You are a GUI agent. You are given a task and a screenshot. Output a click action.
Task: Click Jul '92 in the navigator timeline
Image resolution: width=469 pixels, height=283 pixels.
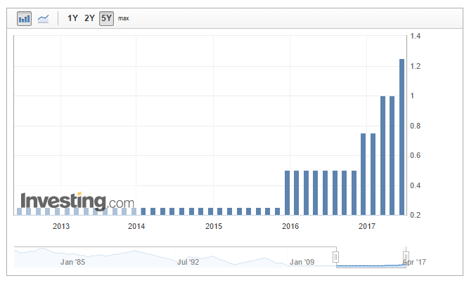(x=191, y=262)
